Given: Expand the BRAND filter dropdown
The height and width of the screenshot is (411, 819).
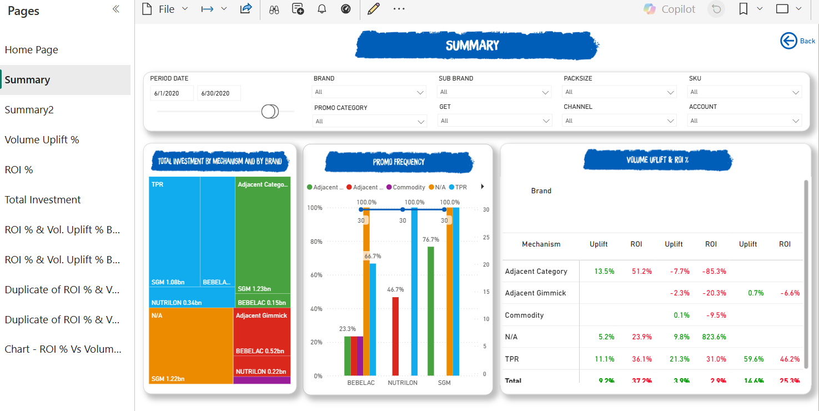Looking at the screenshot, I should click(x=370, y=92).
